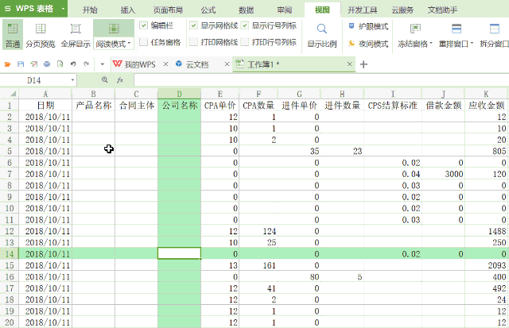Click the cell containing 805
This screenshot has height=328, width=509.
(487, 151)
